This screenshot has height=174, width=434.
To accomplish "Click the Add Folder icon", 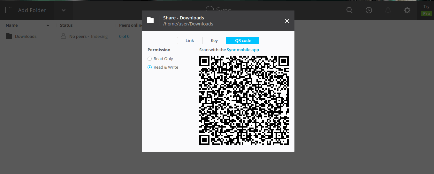I will [x=9, y=10].
